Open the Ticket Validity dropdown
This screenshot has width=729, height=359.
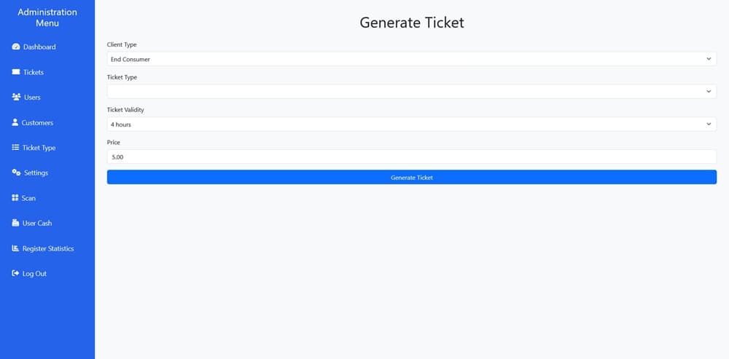(411, 125)
